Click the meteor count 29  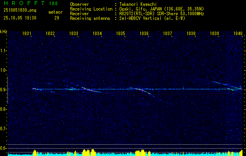(57, 18)
